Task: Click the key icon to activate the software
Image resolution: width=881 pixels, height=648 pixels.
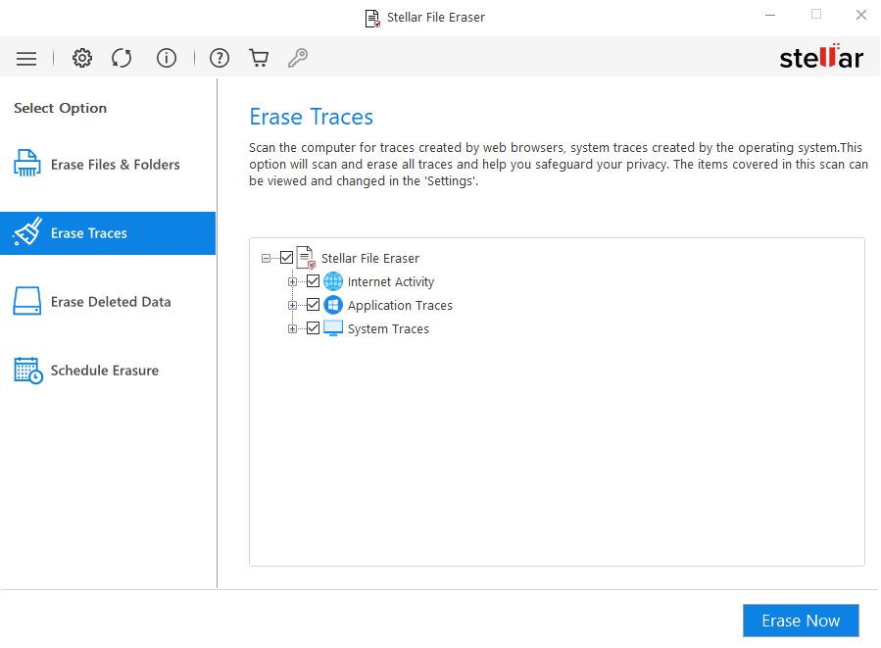Action: click(x=298, y=58)
